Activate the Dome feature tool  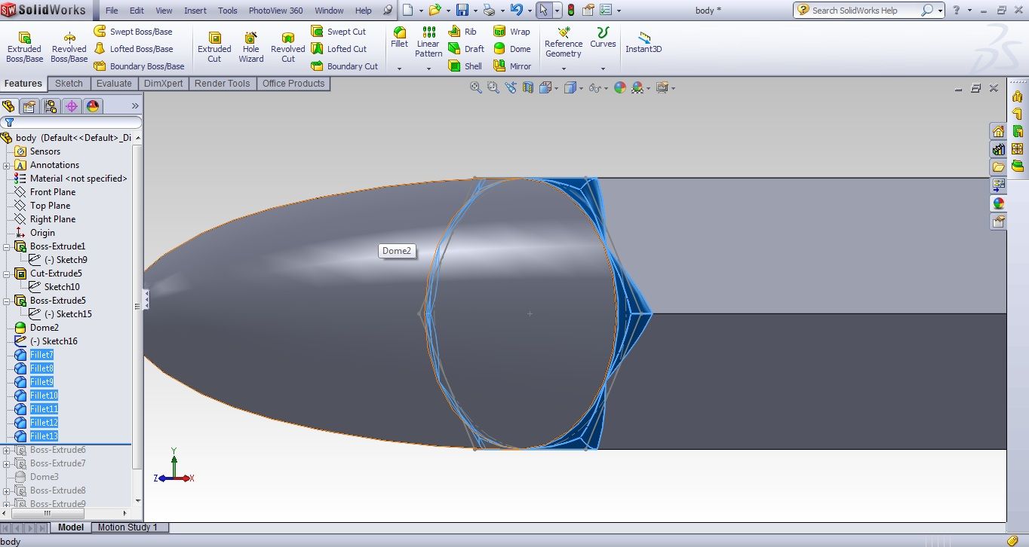pyautogui.click(x=513, y=48)
